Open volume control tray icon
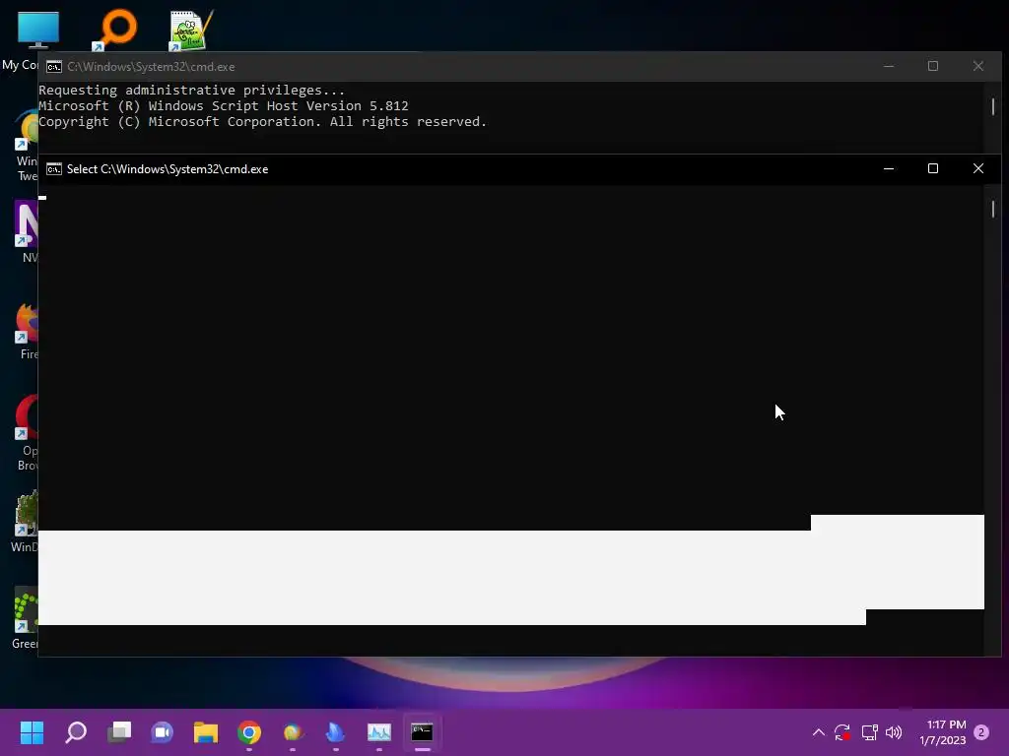 (x=894, y=731)
